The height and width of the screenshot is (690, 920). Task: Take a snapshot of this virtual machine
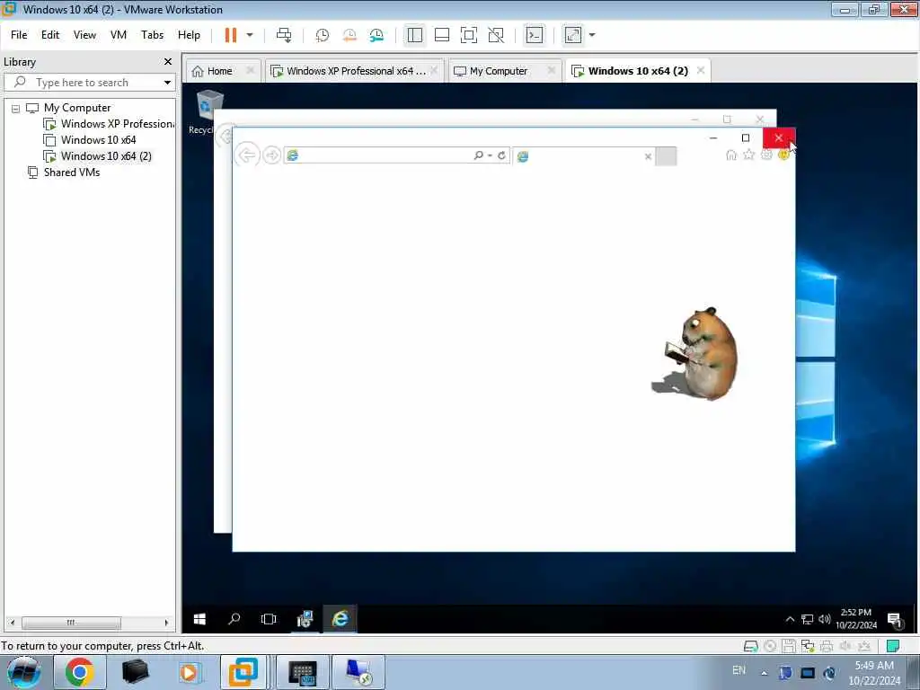click(x=323, y=35)
